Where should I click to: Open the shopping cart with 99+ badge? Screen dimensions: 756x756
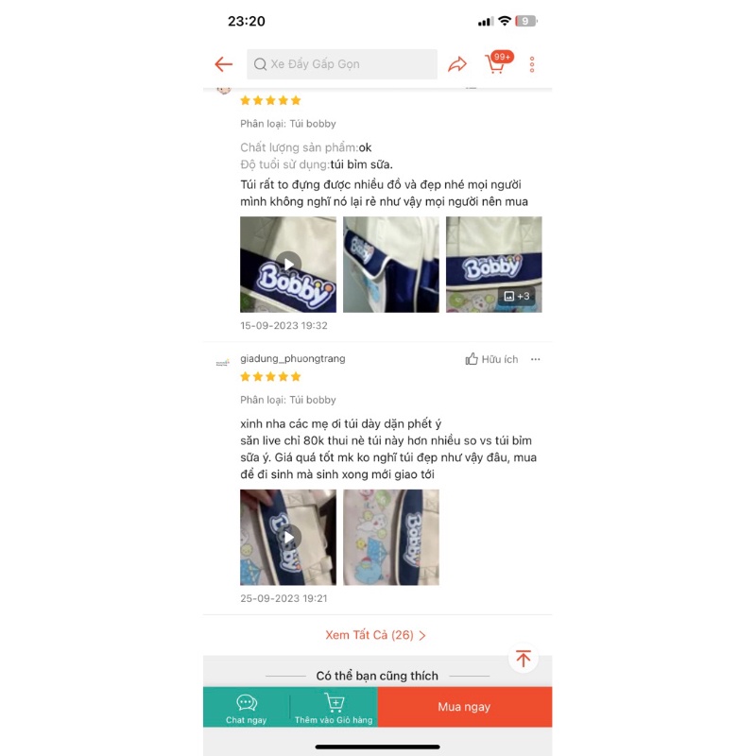[x=498, y=62]
